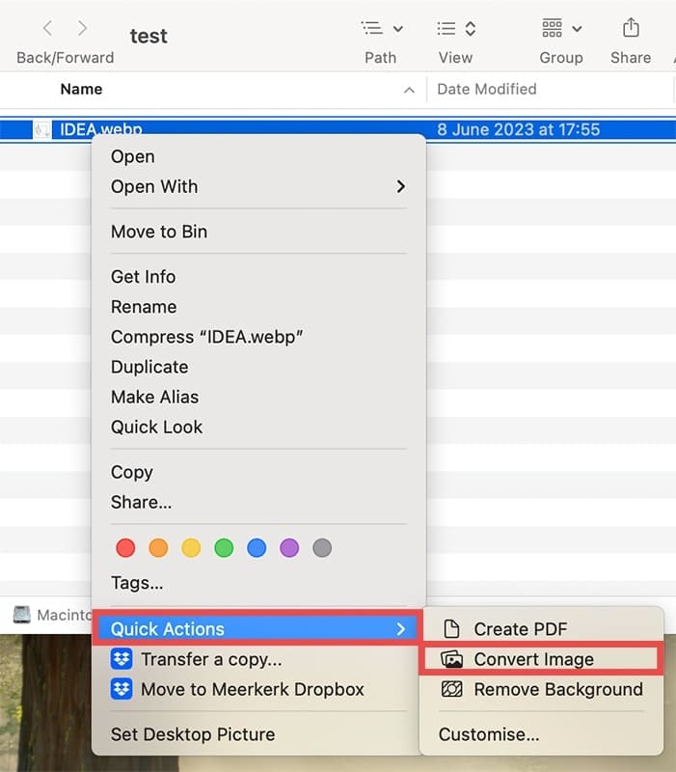Viewport: 676px width, 772px height.
Task: Choose Tags… in the context menu
Action: tap(258, 583)
